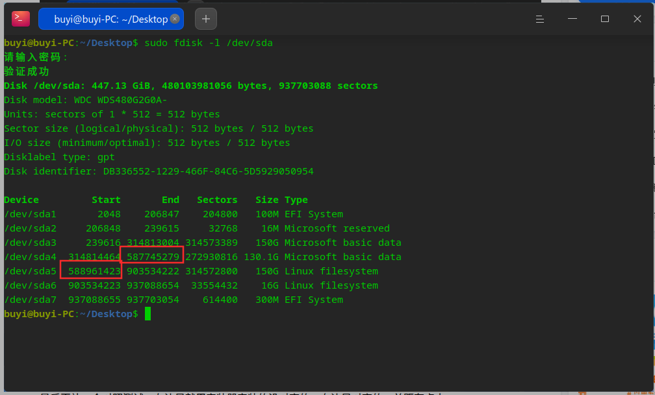
Task: Click the '/dev/sda7' device entry
Action: [30, 300]
